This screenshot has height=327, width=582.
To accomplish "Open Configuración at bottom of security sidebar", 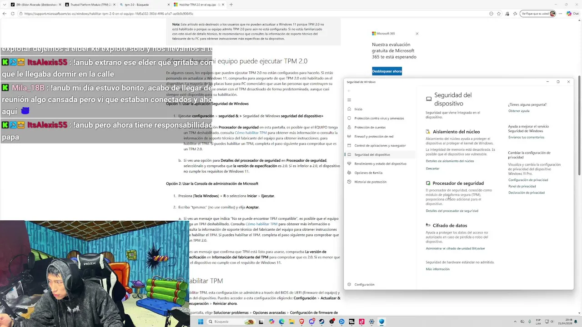I will click(x=364, y=284).
